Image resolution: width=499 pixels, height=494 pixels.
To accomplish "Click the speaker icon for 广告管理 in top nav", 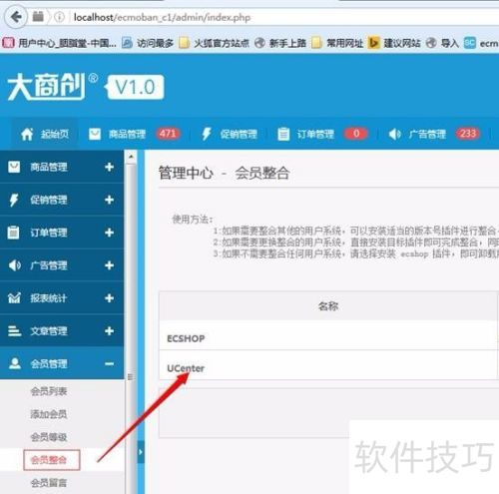I will 395,134.
